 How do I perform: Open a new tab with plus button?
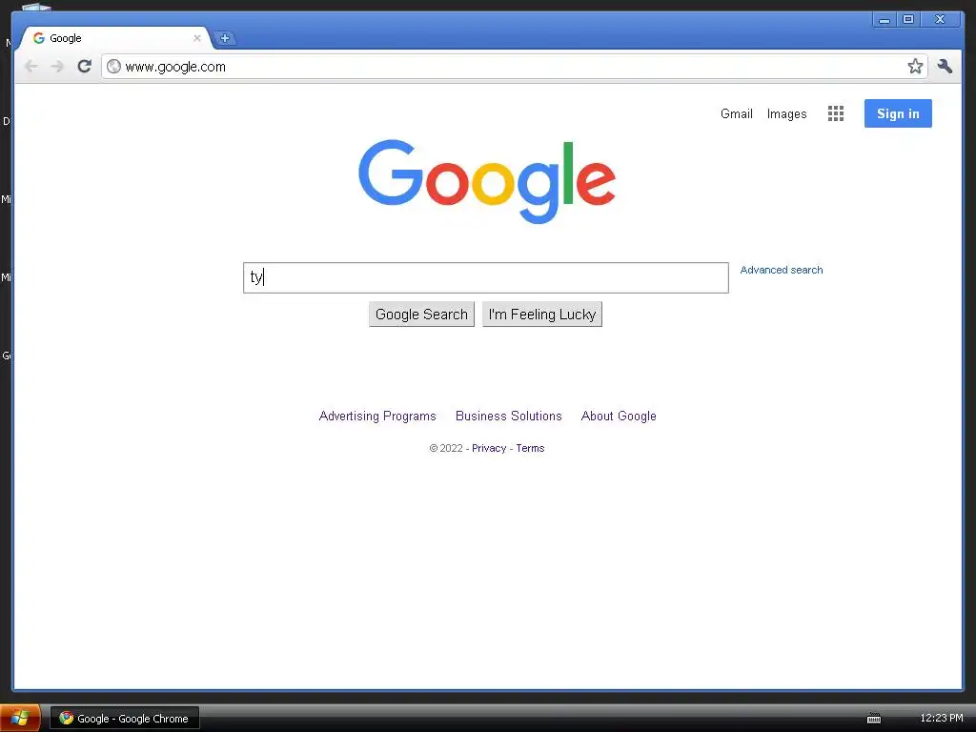225,38
